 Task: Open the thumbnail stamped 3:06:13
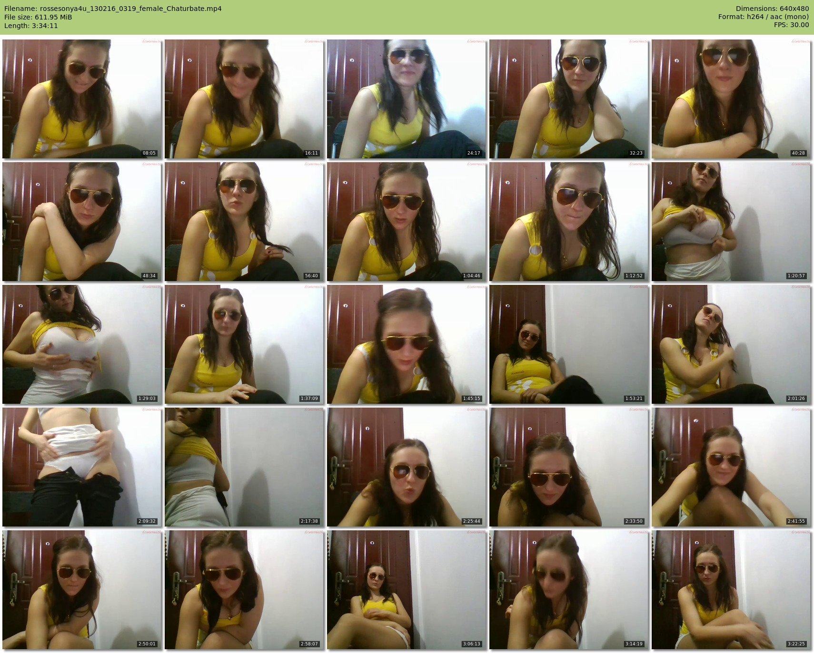[407, 590]
